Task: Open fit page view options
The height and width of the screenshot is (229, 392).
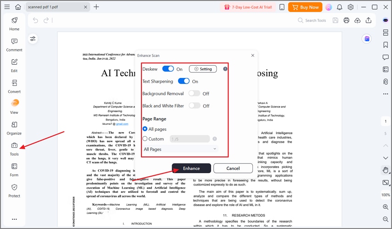Action: tap(386, 183)
